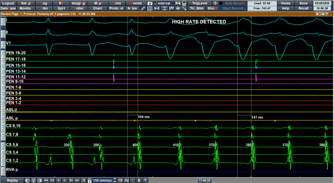Screen dimensions: 334x183
Task: Step backward with the < button
Action: (x=58, y=180)
